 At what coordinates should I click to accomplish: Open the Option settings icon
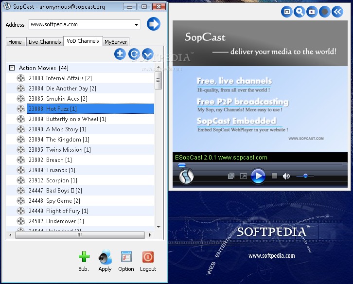pos(126,257)
